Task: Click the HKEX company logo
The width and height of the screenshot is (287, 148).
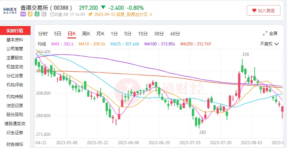Action: tap(10, 11)
